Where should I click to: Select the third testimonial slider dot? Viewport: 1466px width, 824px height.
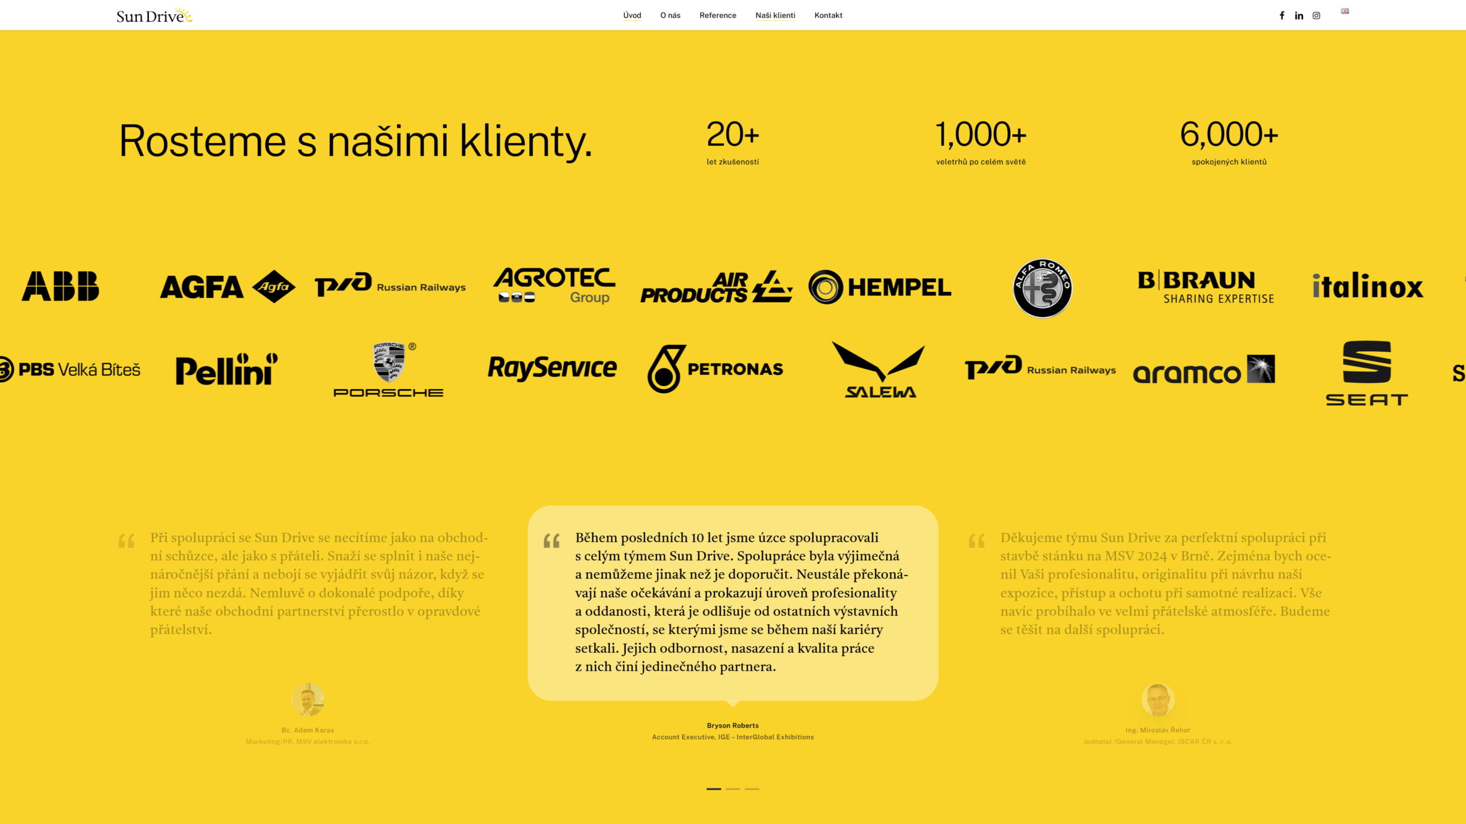(752, 789)
